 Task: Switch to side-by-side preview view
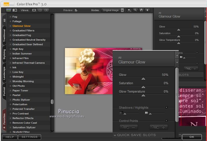tap(46, 10)
